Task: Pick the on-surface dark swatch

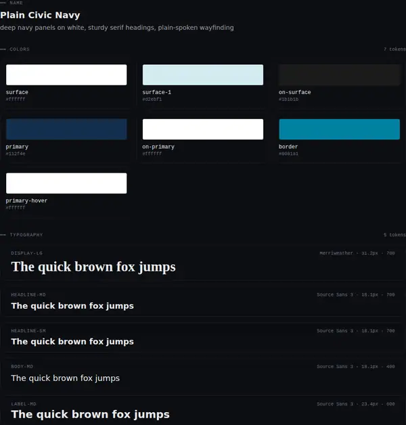Action: (x=339, y=75)
